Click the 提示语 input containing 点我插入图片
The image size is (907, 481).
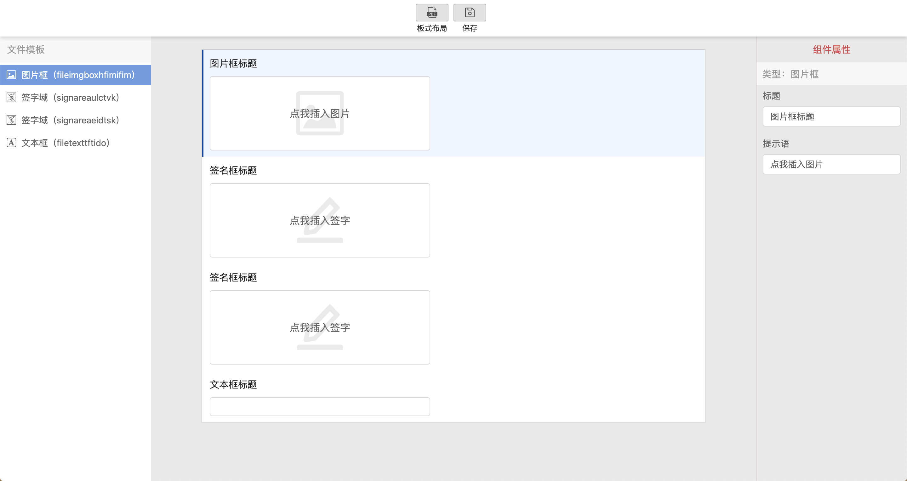[x=831, y=164]
